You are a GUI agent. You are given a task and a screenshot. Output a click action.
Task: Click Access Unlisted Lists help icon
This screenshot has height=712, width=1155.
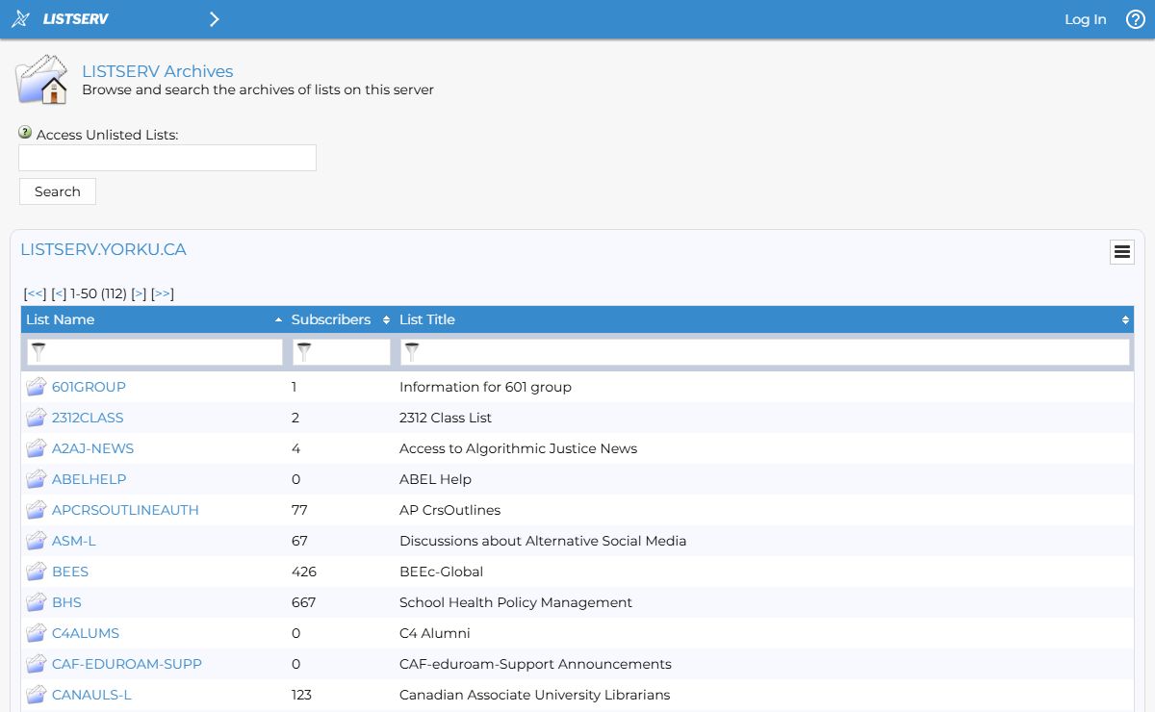click(x=25, y=133)
